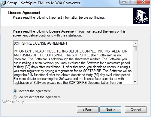Click the setup icon in the title bar
Viewport: 151px width, 117px height.
coord(3,3)
